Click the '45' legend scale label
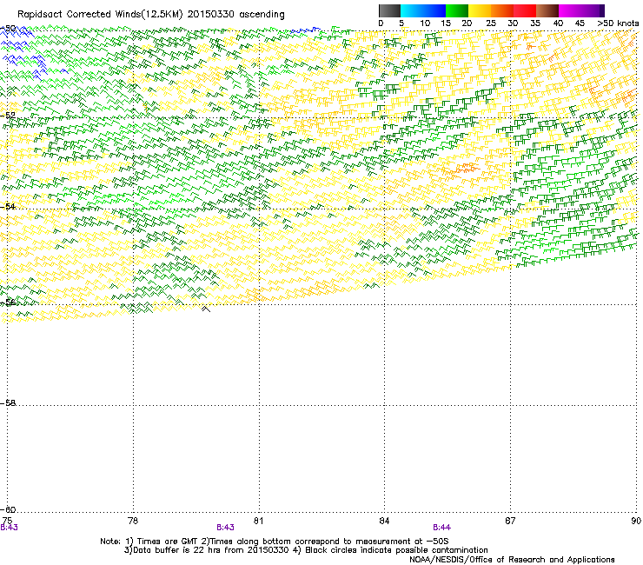Viewport: 643px width, 565px height. click(580, 23)
